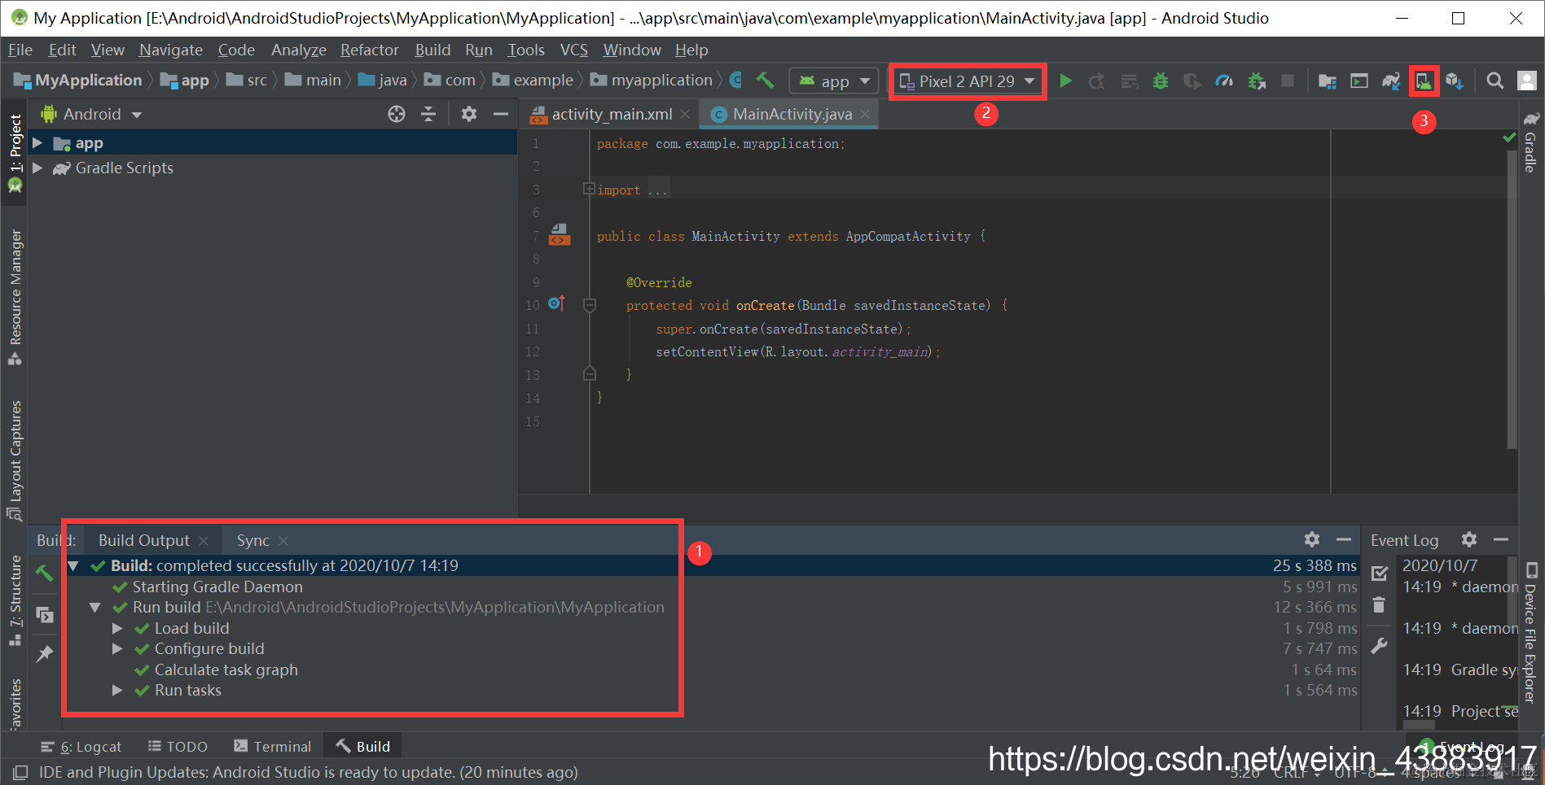This screenshot has height=785, width=1545.
Task: Open the Resource Manager side button
Action: [x=15, y=296]
